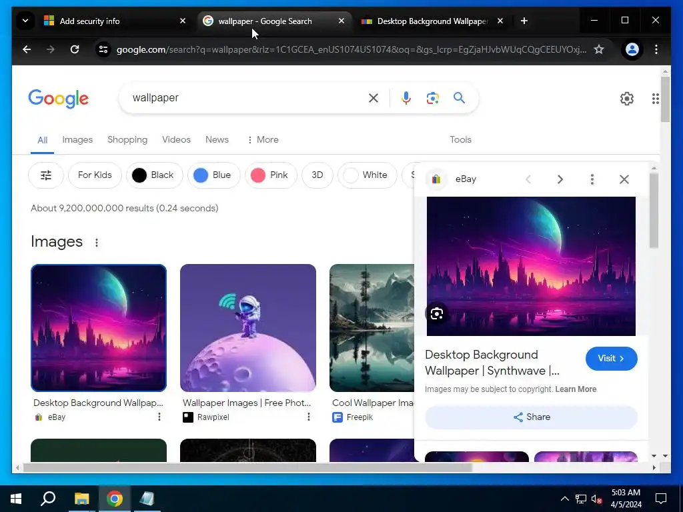683x512 pixels.
Task: Open the Chrome tab search dropdown
Action: [x=25, y=21]
